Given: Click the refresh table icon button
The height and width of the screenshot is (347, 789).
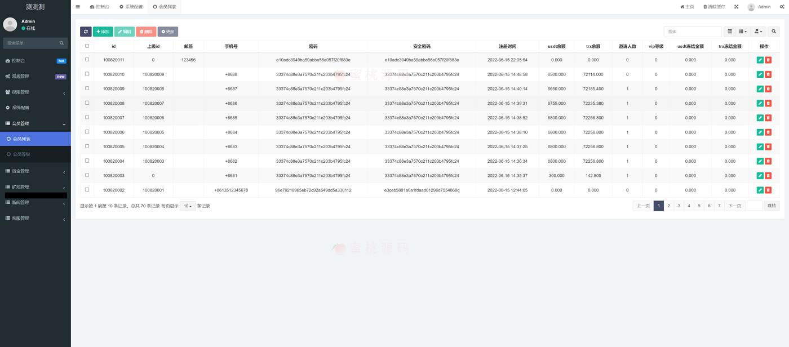Looking at the screenshot, I should [x=86, y=32].
